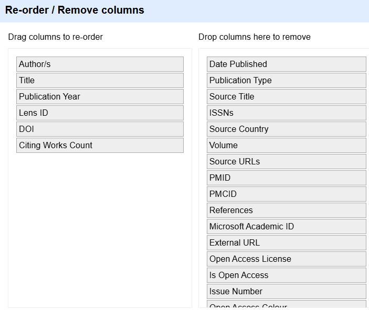This screenshot has width=369, height=310.
Task: Select the Source Country item
Action: [x=286, y=129]
